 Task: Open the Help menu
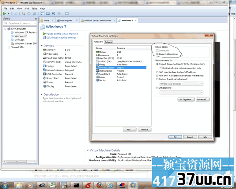42,9
